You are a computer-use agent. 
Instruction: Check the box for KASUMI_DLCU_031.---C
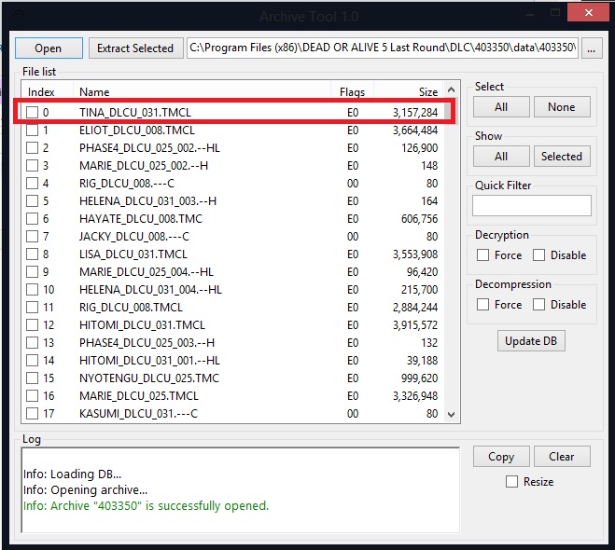(x=32, y=413)
